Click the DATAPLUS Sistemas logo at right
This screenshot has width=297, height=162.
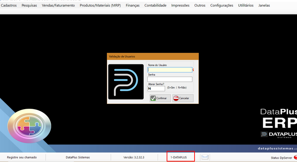point(279,135)
